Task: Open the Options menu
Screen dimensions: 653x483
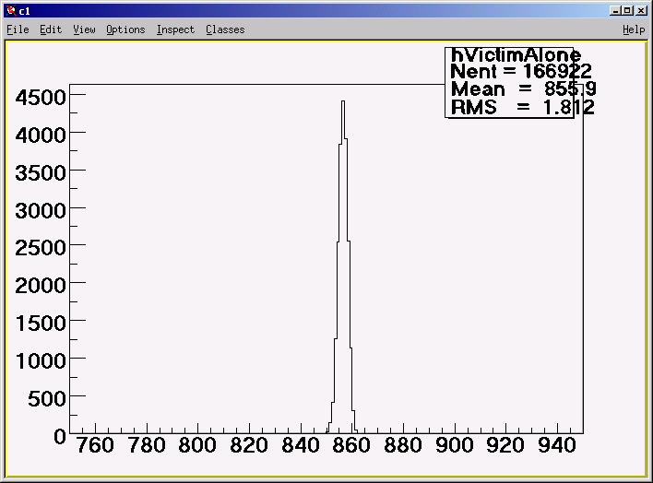Action: tap(125, 30)
